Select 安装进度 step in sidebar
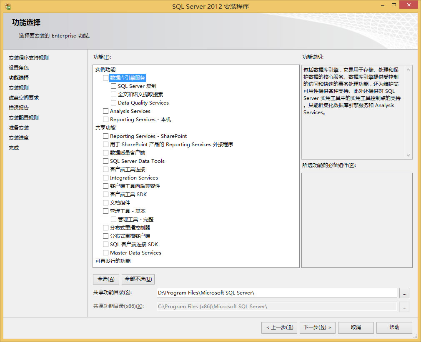Image resolution: width=421 pixels, height=342 pixels. [18, 137]
